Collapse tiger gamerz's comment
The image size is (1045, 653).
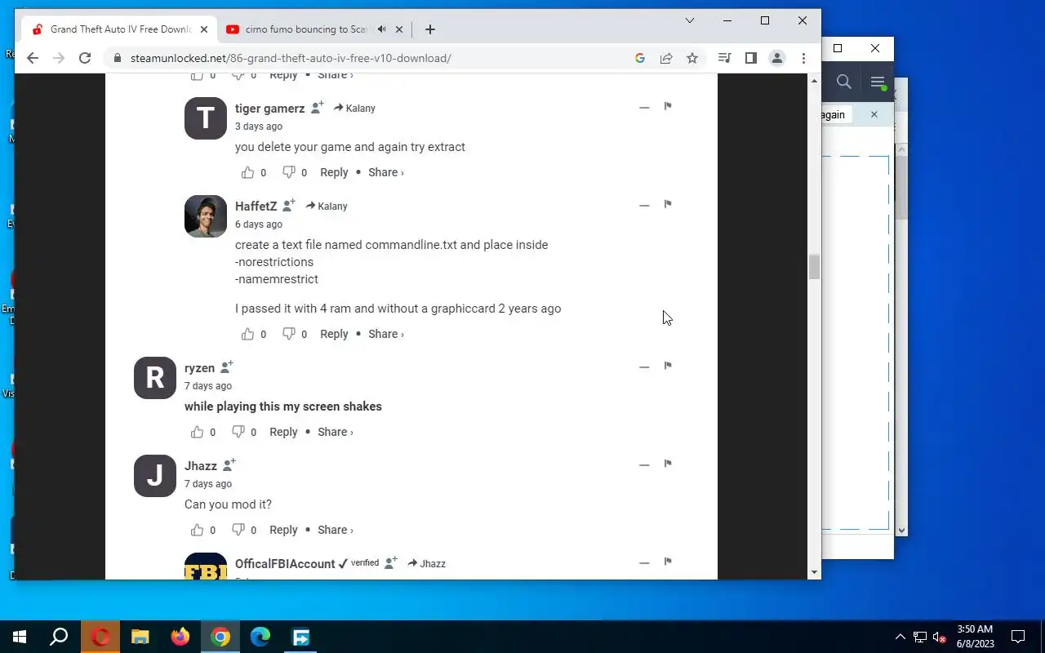point(644,107)
